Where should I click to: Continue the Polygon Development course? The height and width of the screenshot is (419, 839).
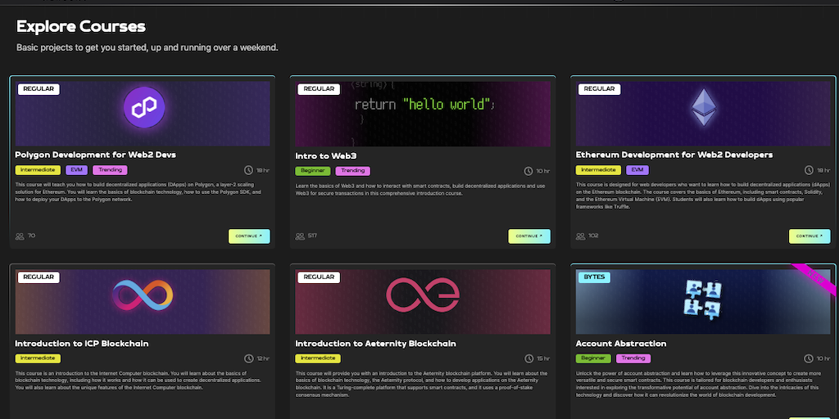pyautogui.click(x=249, y=237)
